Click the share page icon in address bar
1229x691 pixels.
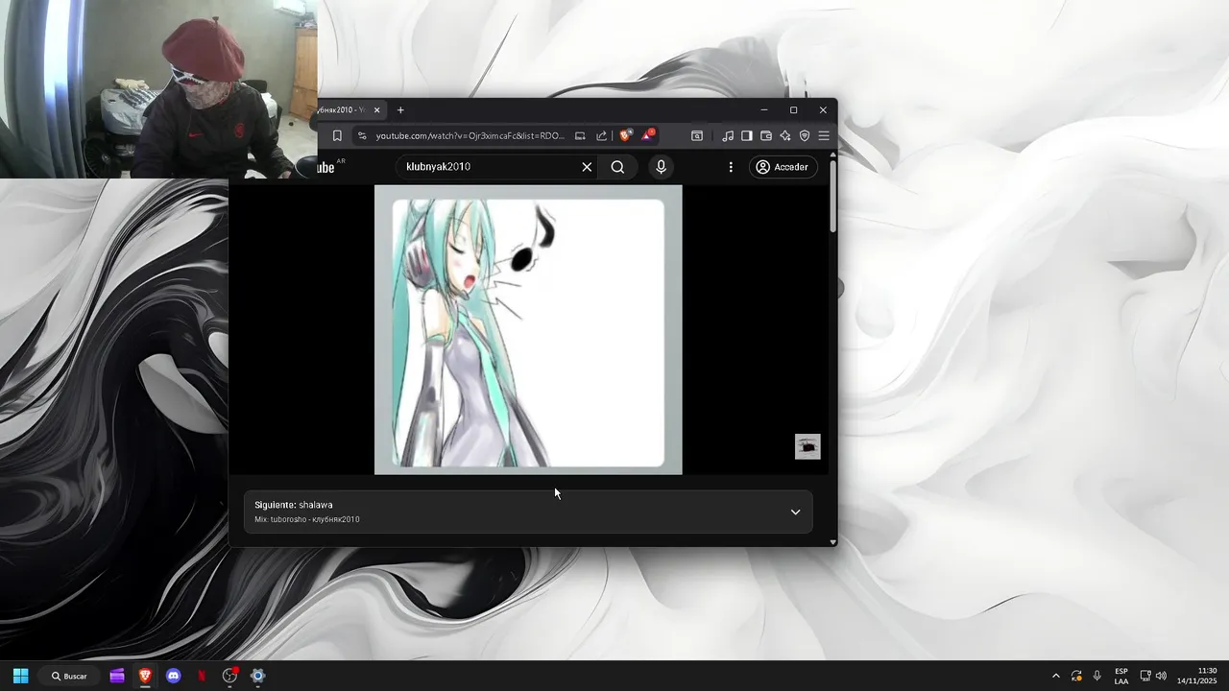(x=602, y=136)
